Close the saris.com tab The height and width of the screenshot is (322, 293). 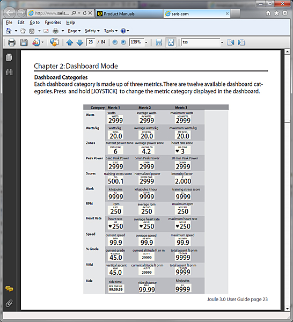pos(227,13)
